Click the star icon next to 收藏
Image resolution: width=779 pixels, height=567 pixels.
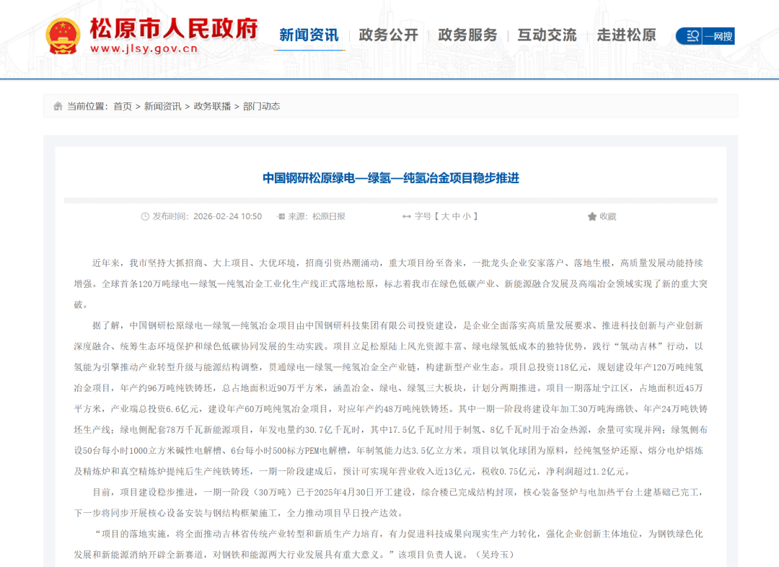tap(591, 216)
